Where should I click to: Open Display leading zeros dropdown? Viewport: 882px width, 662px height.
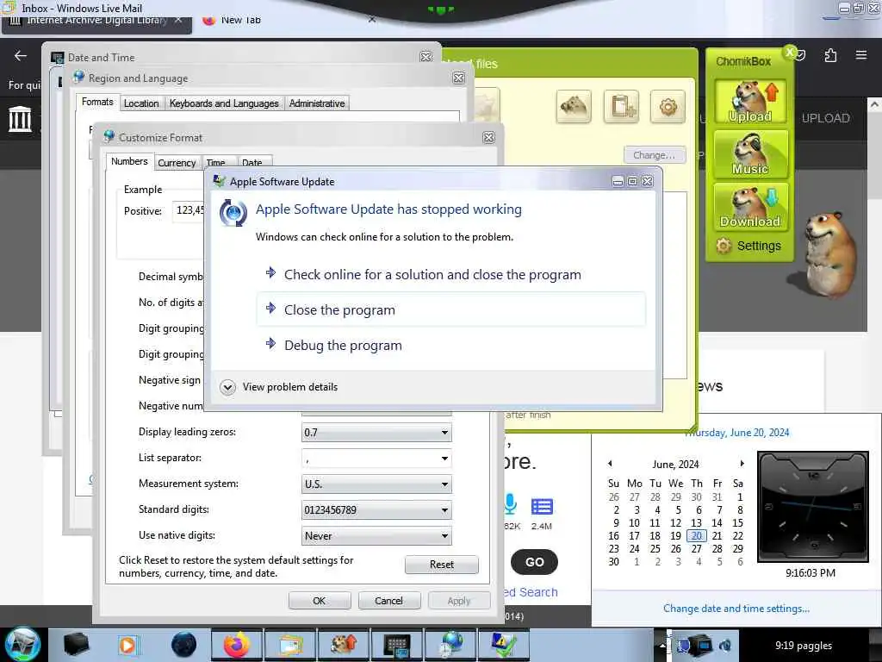376,433
